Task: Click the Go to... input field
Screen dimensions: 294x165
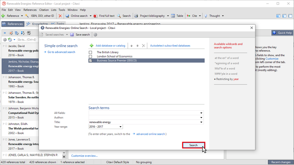Action: [x=28, y=39]
